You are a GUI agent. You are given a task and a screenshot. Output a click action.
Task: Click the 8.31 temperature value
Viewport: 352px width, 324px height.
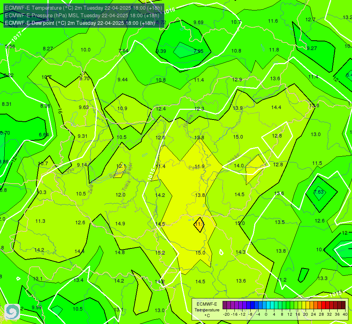click(6, 104)
